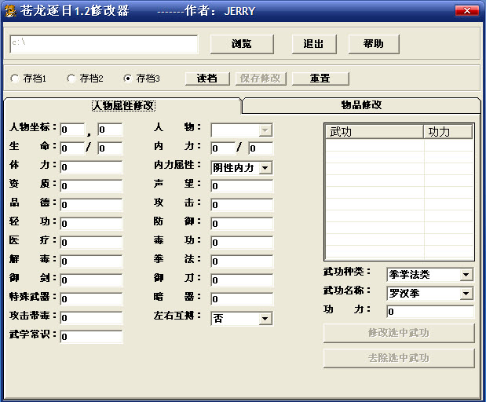Screen dimensions: 486x402
Task: Click the 声望 input field
Action: [x=242, y=186]
